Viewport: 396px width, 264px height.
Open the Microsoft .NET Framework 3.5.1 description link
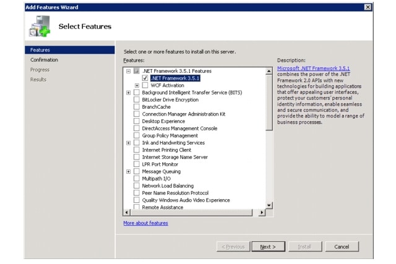pyautogui.click(x=314, y=68)
